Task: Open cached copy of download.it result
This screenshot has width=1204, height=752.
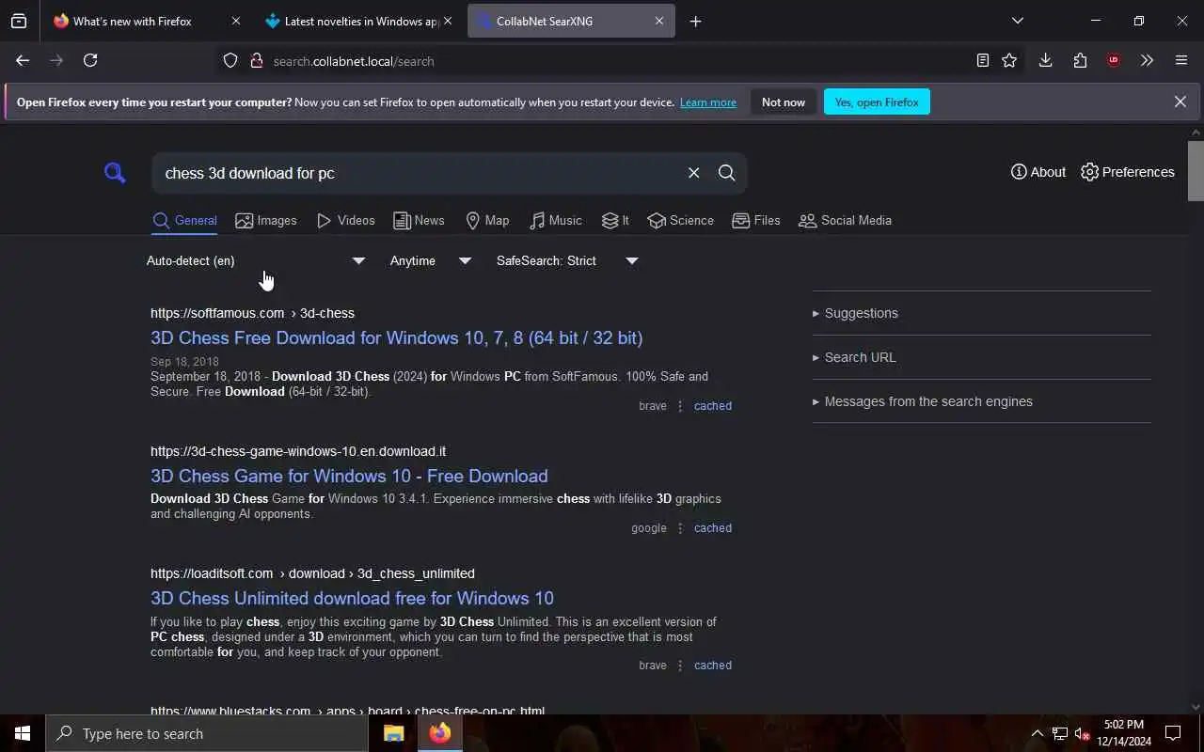Action: (712, 528)
